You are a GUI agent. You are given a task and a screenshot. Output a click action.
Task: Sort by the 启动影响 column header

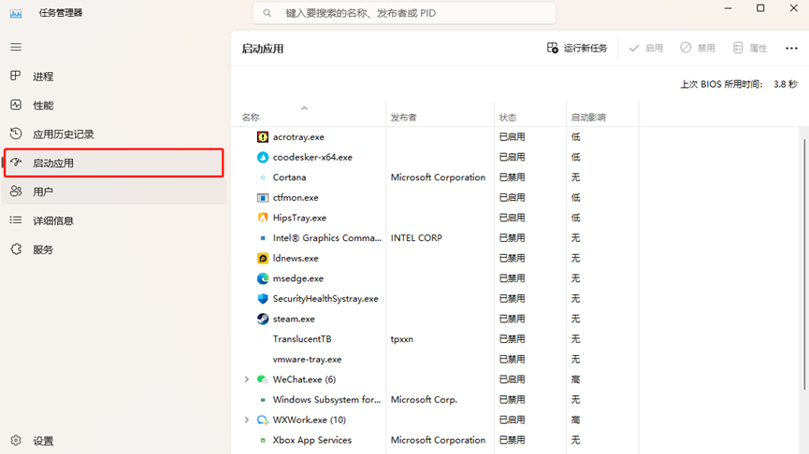click(x=588, y=118)
